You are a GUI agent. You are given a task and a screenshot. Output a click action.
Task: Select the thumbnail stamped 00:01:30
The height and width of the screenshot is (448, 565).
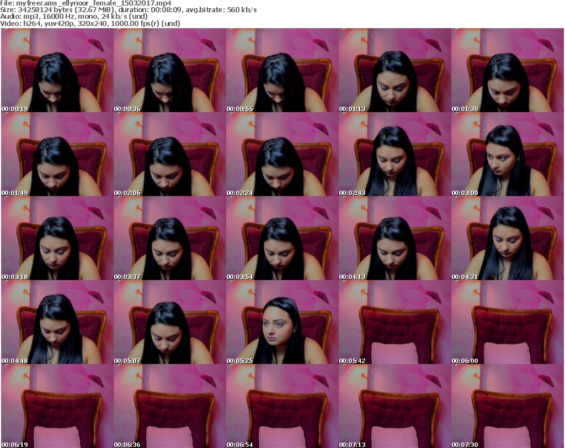(x=508, y=70)
